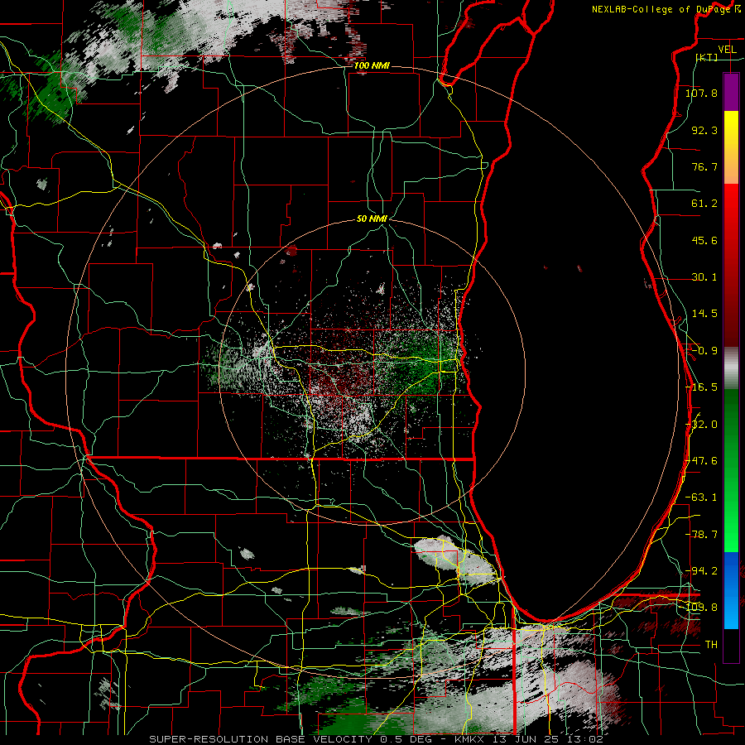Click the 76.7 velocity scale value
Image resolution: width=745 pixels, height=745 pixels.
[x=704, y=166]
